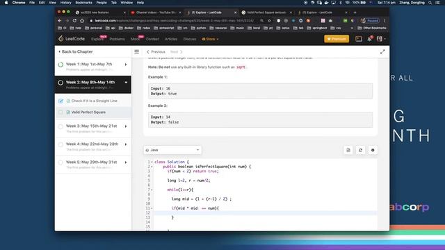This screenshot has height=250, width=445.
Task: Open the Store dropdown menu
Action: click(210, 39)
